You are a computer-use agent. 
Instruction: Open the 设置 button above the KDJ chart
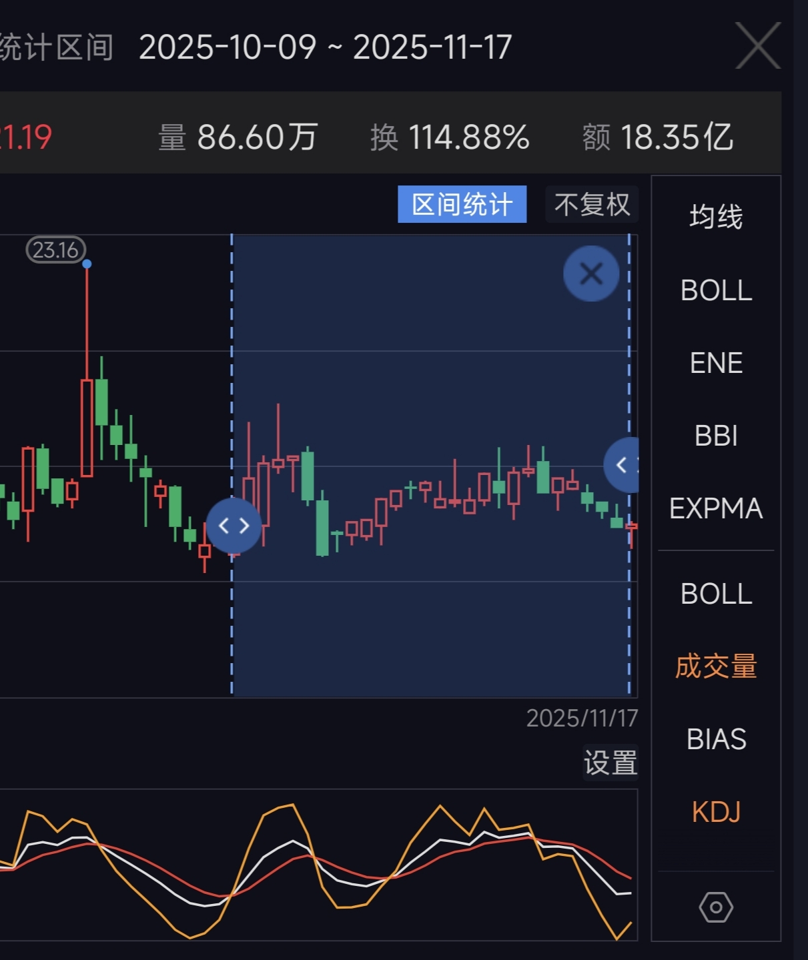(x=611, y=763)
